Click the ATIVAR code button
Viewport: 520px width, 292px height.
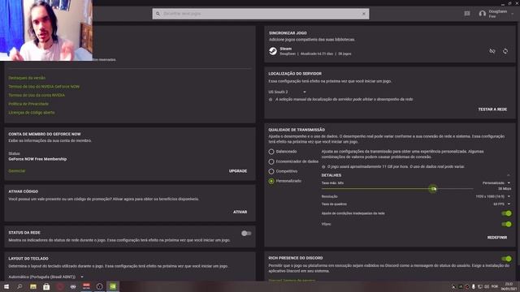point(240,212)
